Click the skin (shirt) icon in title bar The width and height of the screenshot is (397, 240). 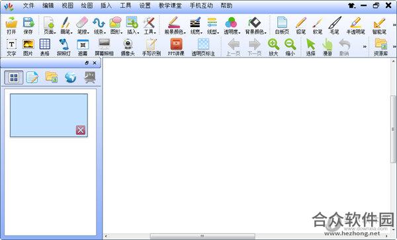pyautogui.click(x=351, y=5)
